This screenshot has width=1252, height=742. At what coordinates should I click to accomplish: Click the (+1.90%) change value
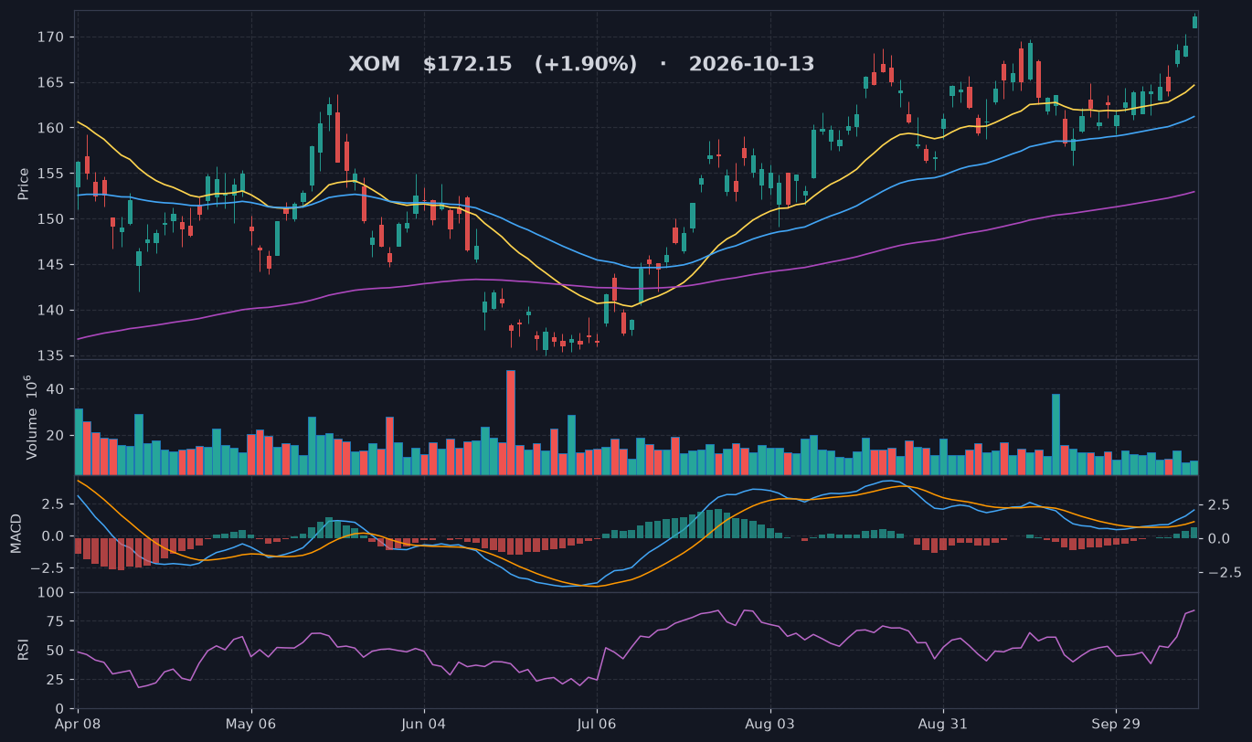[586, 65]
